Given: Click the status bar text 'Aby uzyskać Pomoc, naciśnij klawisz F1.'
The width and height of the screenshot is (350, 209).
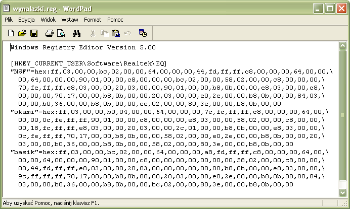Looking at the screenshot, I should pos(51,203).
